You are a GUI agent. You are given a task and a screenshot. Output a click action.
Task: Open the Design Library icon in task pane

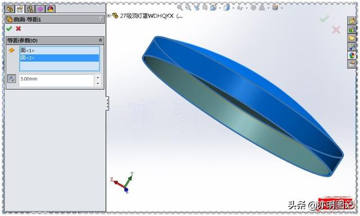(352, 29)
